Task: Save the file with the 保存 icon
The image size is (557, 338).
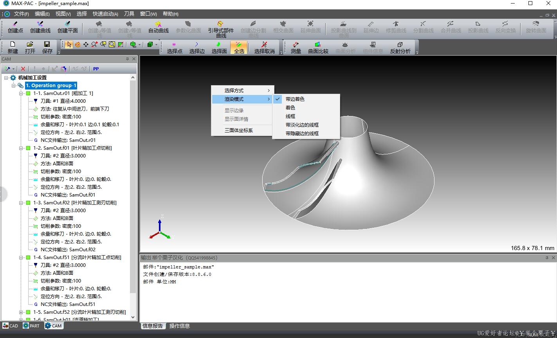Action: pyautogui.click(x=47, y=48)
